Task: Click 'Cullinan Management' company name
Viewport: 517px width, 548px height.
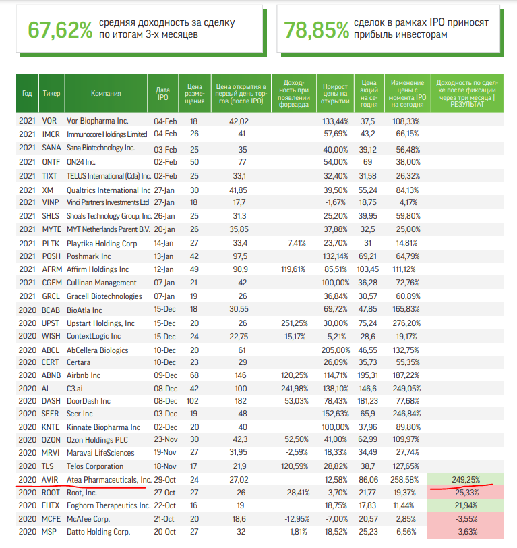Action: point(102,282)
